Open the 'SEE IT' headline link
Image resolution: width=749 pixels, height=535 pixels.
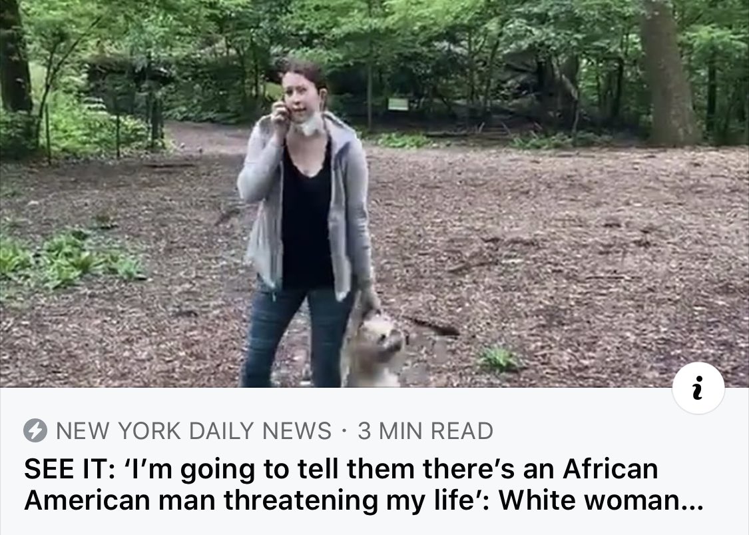(364, 484)
